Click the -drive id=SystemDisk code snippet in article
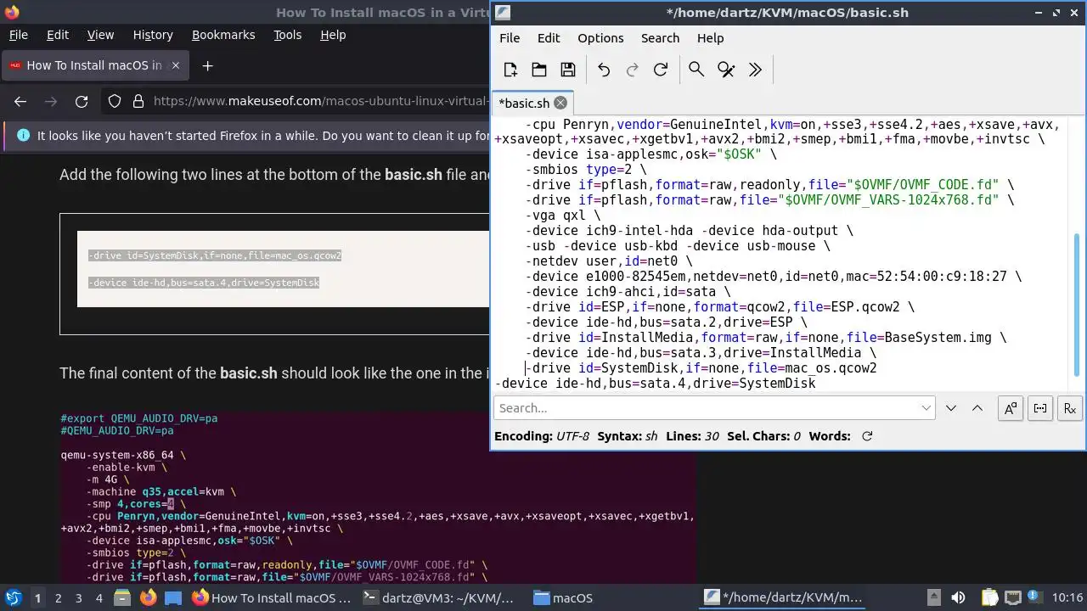The width and height of the screenshot is (1087, 611). 215,255
